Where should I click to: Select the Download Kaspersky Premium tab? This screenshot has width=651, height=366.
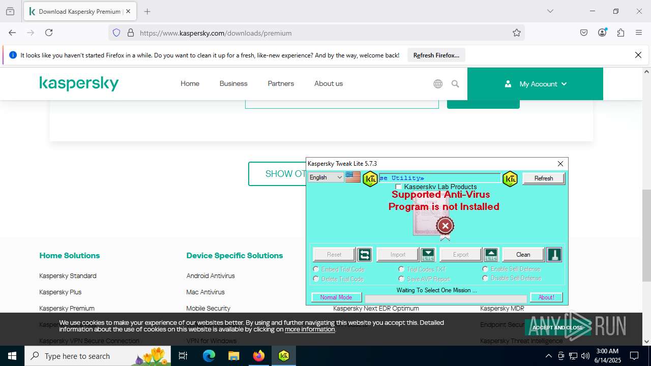coord(79,11)
